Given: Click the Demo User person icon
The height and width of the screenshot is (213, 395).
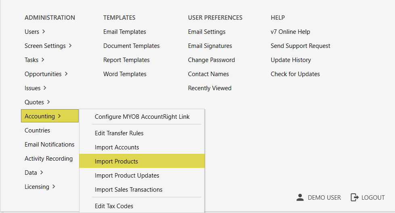Looking at the screenshot, I should pos(300,197).
